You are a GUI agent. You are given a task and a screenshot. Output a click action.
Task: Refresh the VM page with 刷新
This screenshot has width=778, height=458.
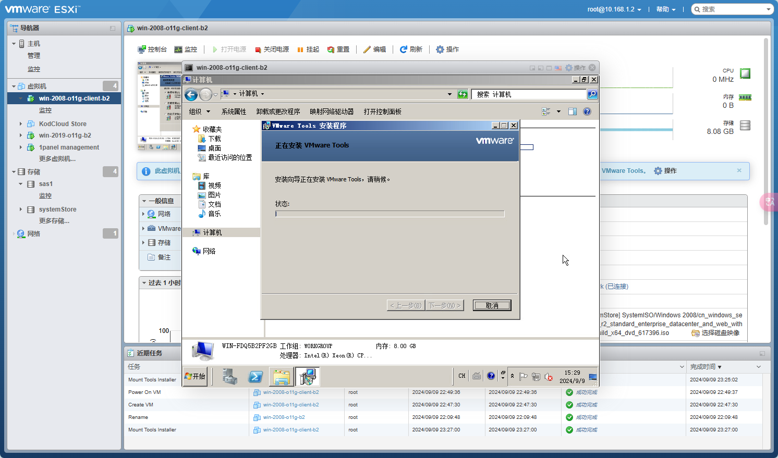pos(411,49)
